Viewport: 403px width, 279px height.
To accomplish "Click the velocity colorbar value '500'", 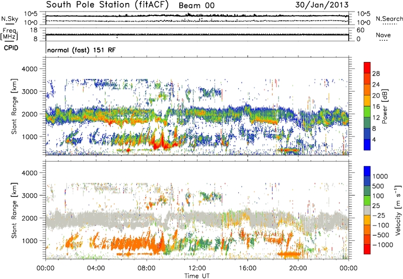I will 378,186.
